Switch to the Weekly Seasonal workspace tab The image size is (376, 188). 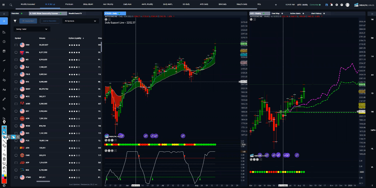[x=28, y=4]
